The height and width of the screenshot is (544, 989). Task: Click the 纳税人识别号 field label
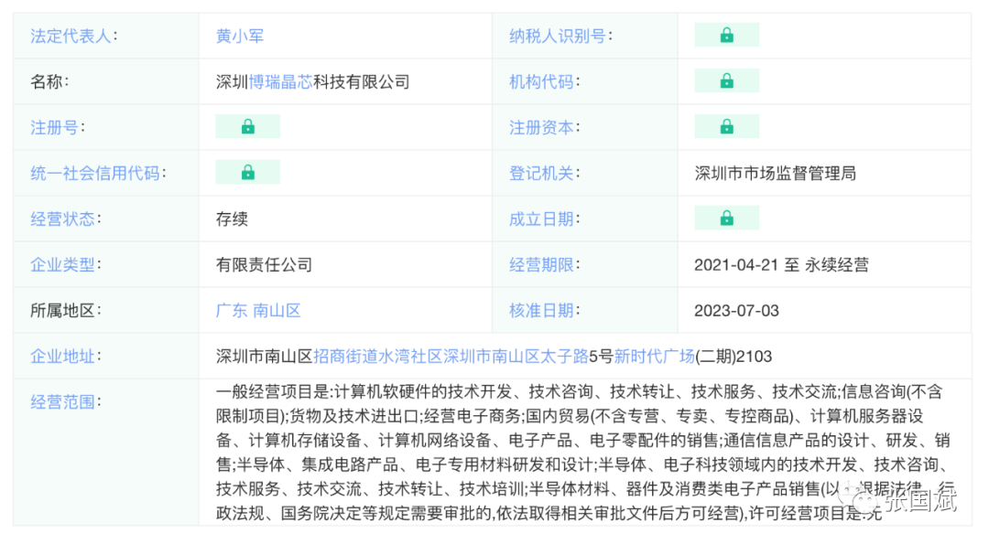[558, 36]
